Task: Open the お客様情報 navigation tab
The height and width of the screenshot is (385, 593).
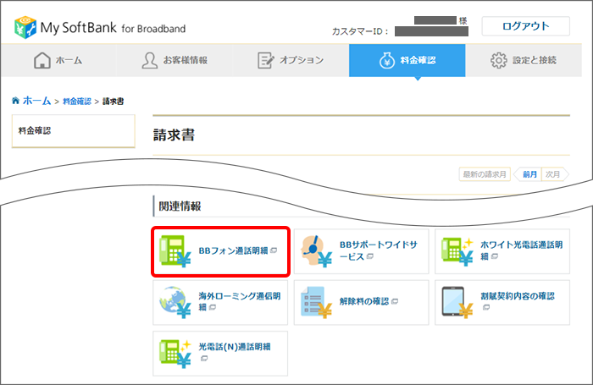Action: tap(175, 60)
